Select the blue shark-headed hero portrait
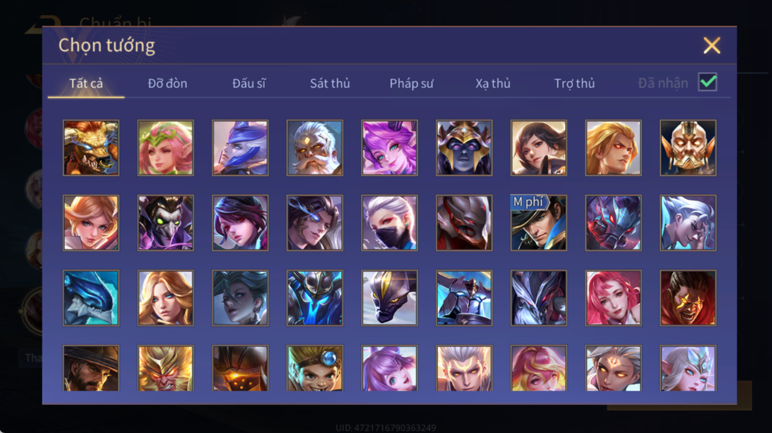 91,298
